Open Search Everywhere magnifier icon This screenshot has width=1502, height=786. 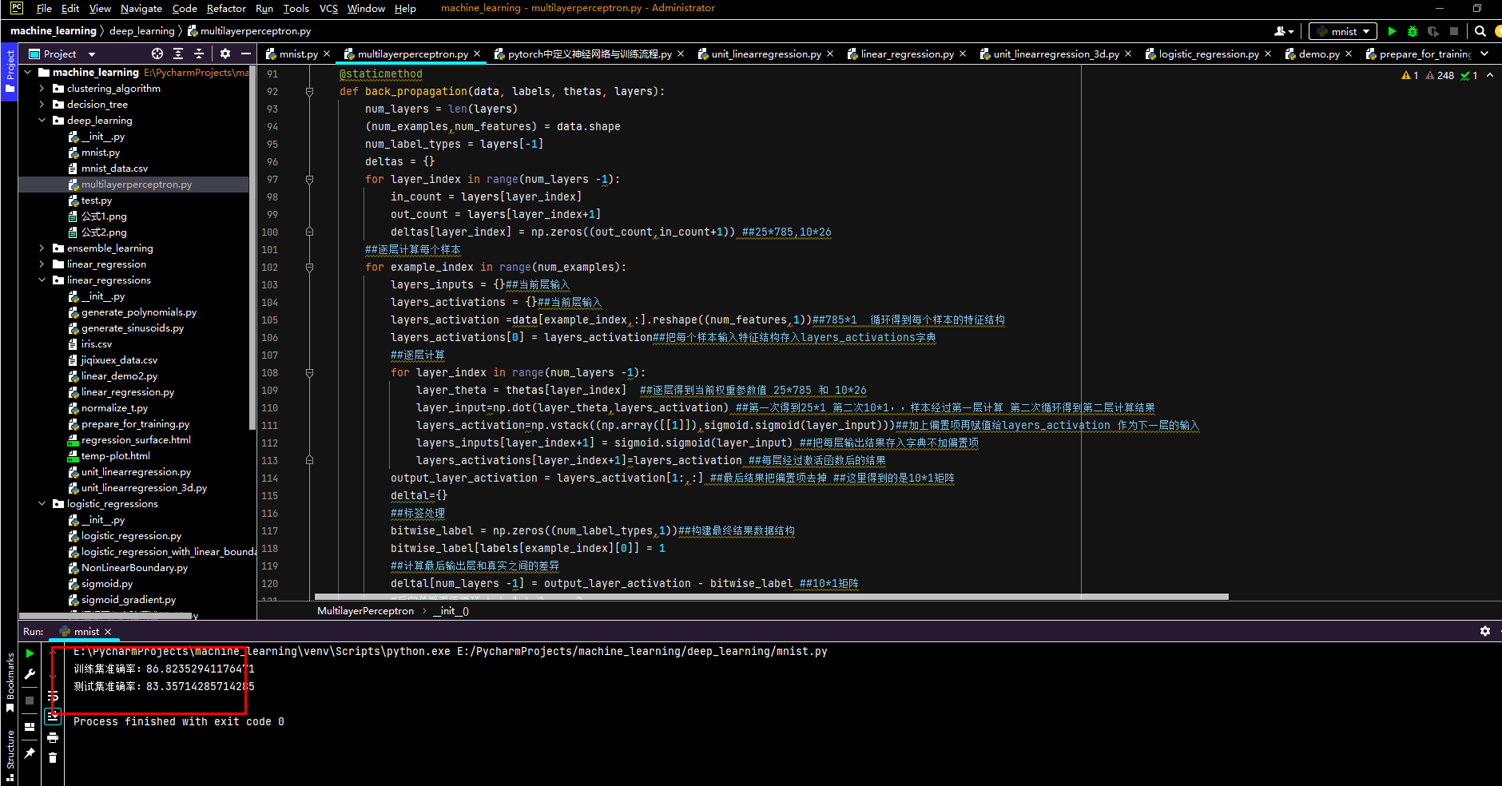[1480, 31]
